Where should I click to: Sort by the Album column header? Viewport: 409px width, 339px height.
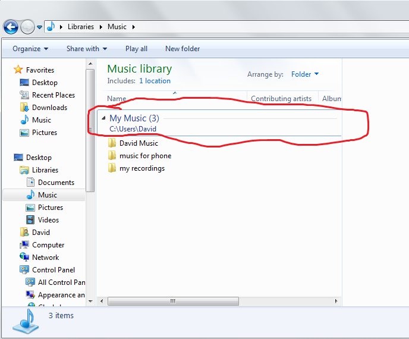click(x=331, y=99)
